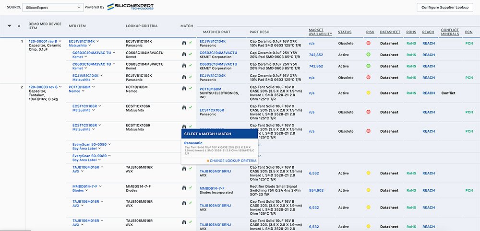Open Nemco manufacturer link
The image size is (480, 231).
coord(74,91)
